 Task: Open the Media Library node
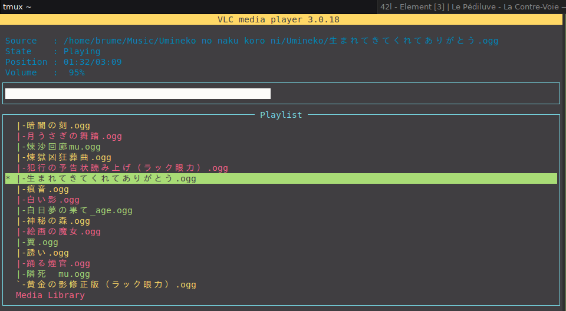tap(50, 295)
